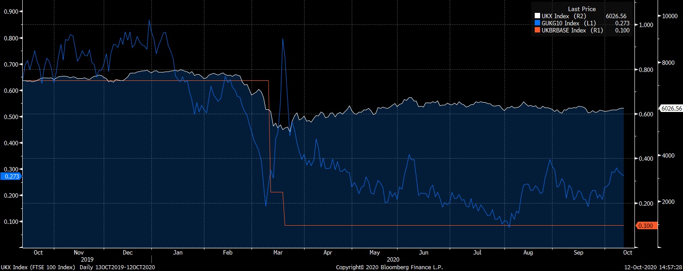683x271 pixels.
Task: Select the 2019 year label below the axis
Action: (x=88, y=259)
